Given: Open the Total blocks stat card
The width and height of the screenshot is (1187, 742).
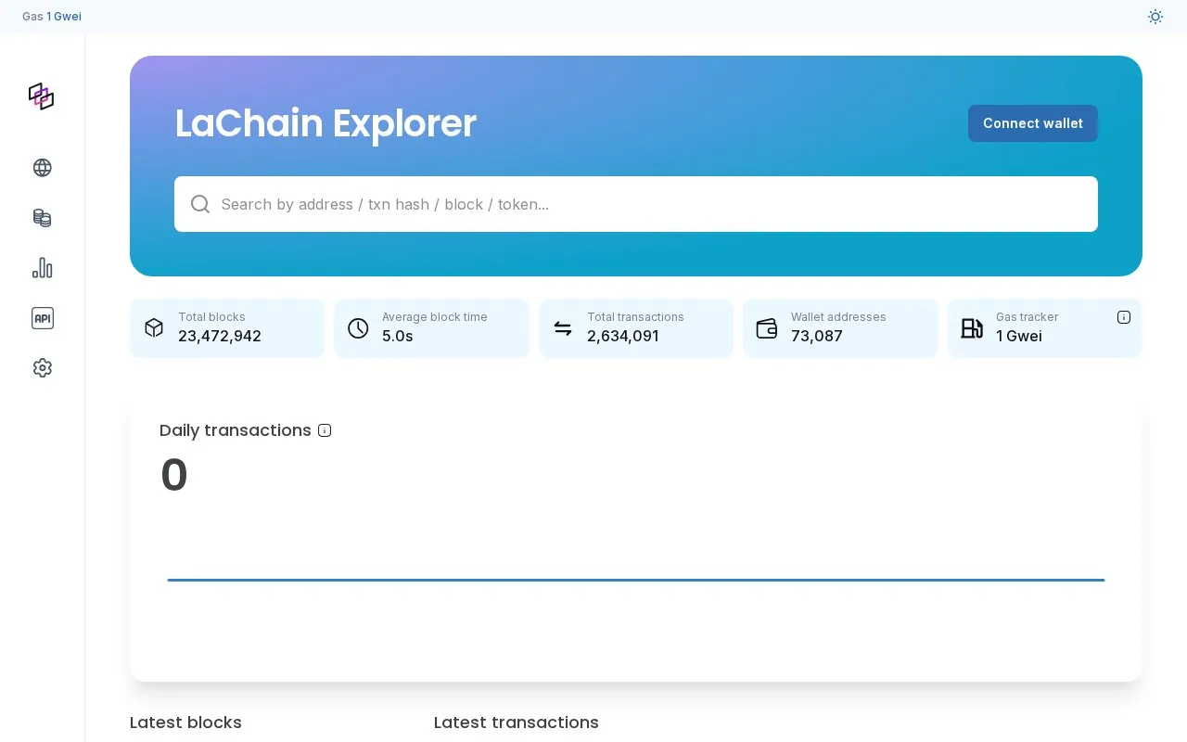Looking at the screenshot, I should click(x=227, y=327).
